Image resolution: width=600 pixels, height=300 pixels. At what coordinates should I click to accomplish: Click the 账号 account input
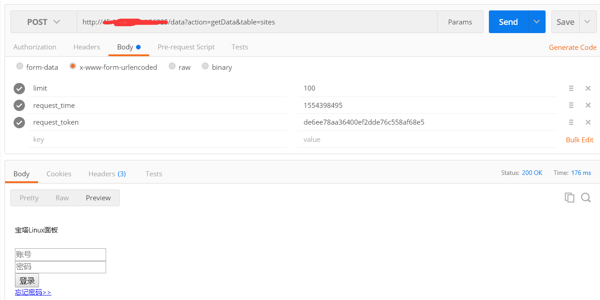point(60,254)
